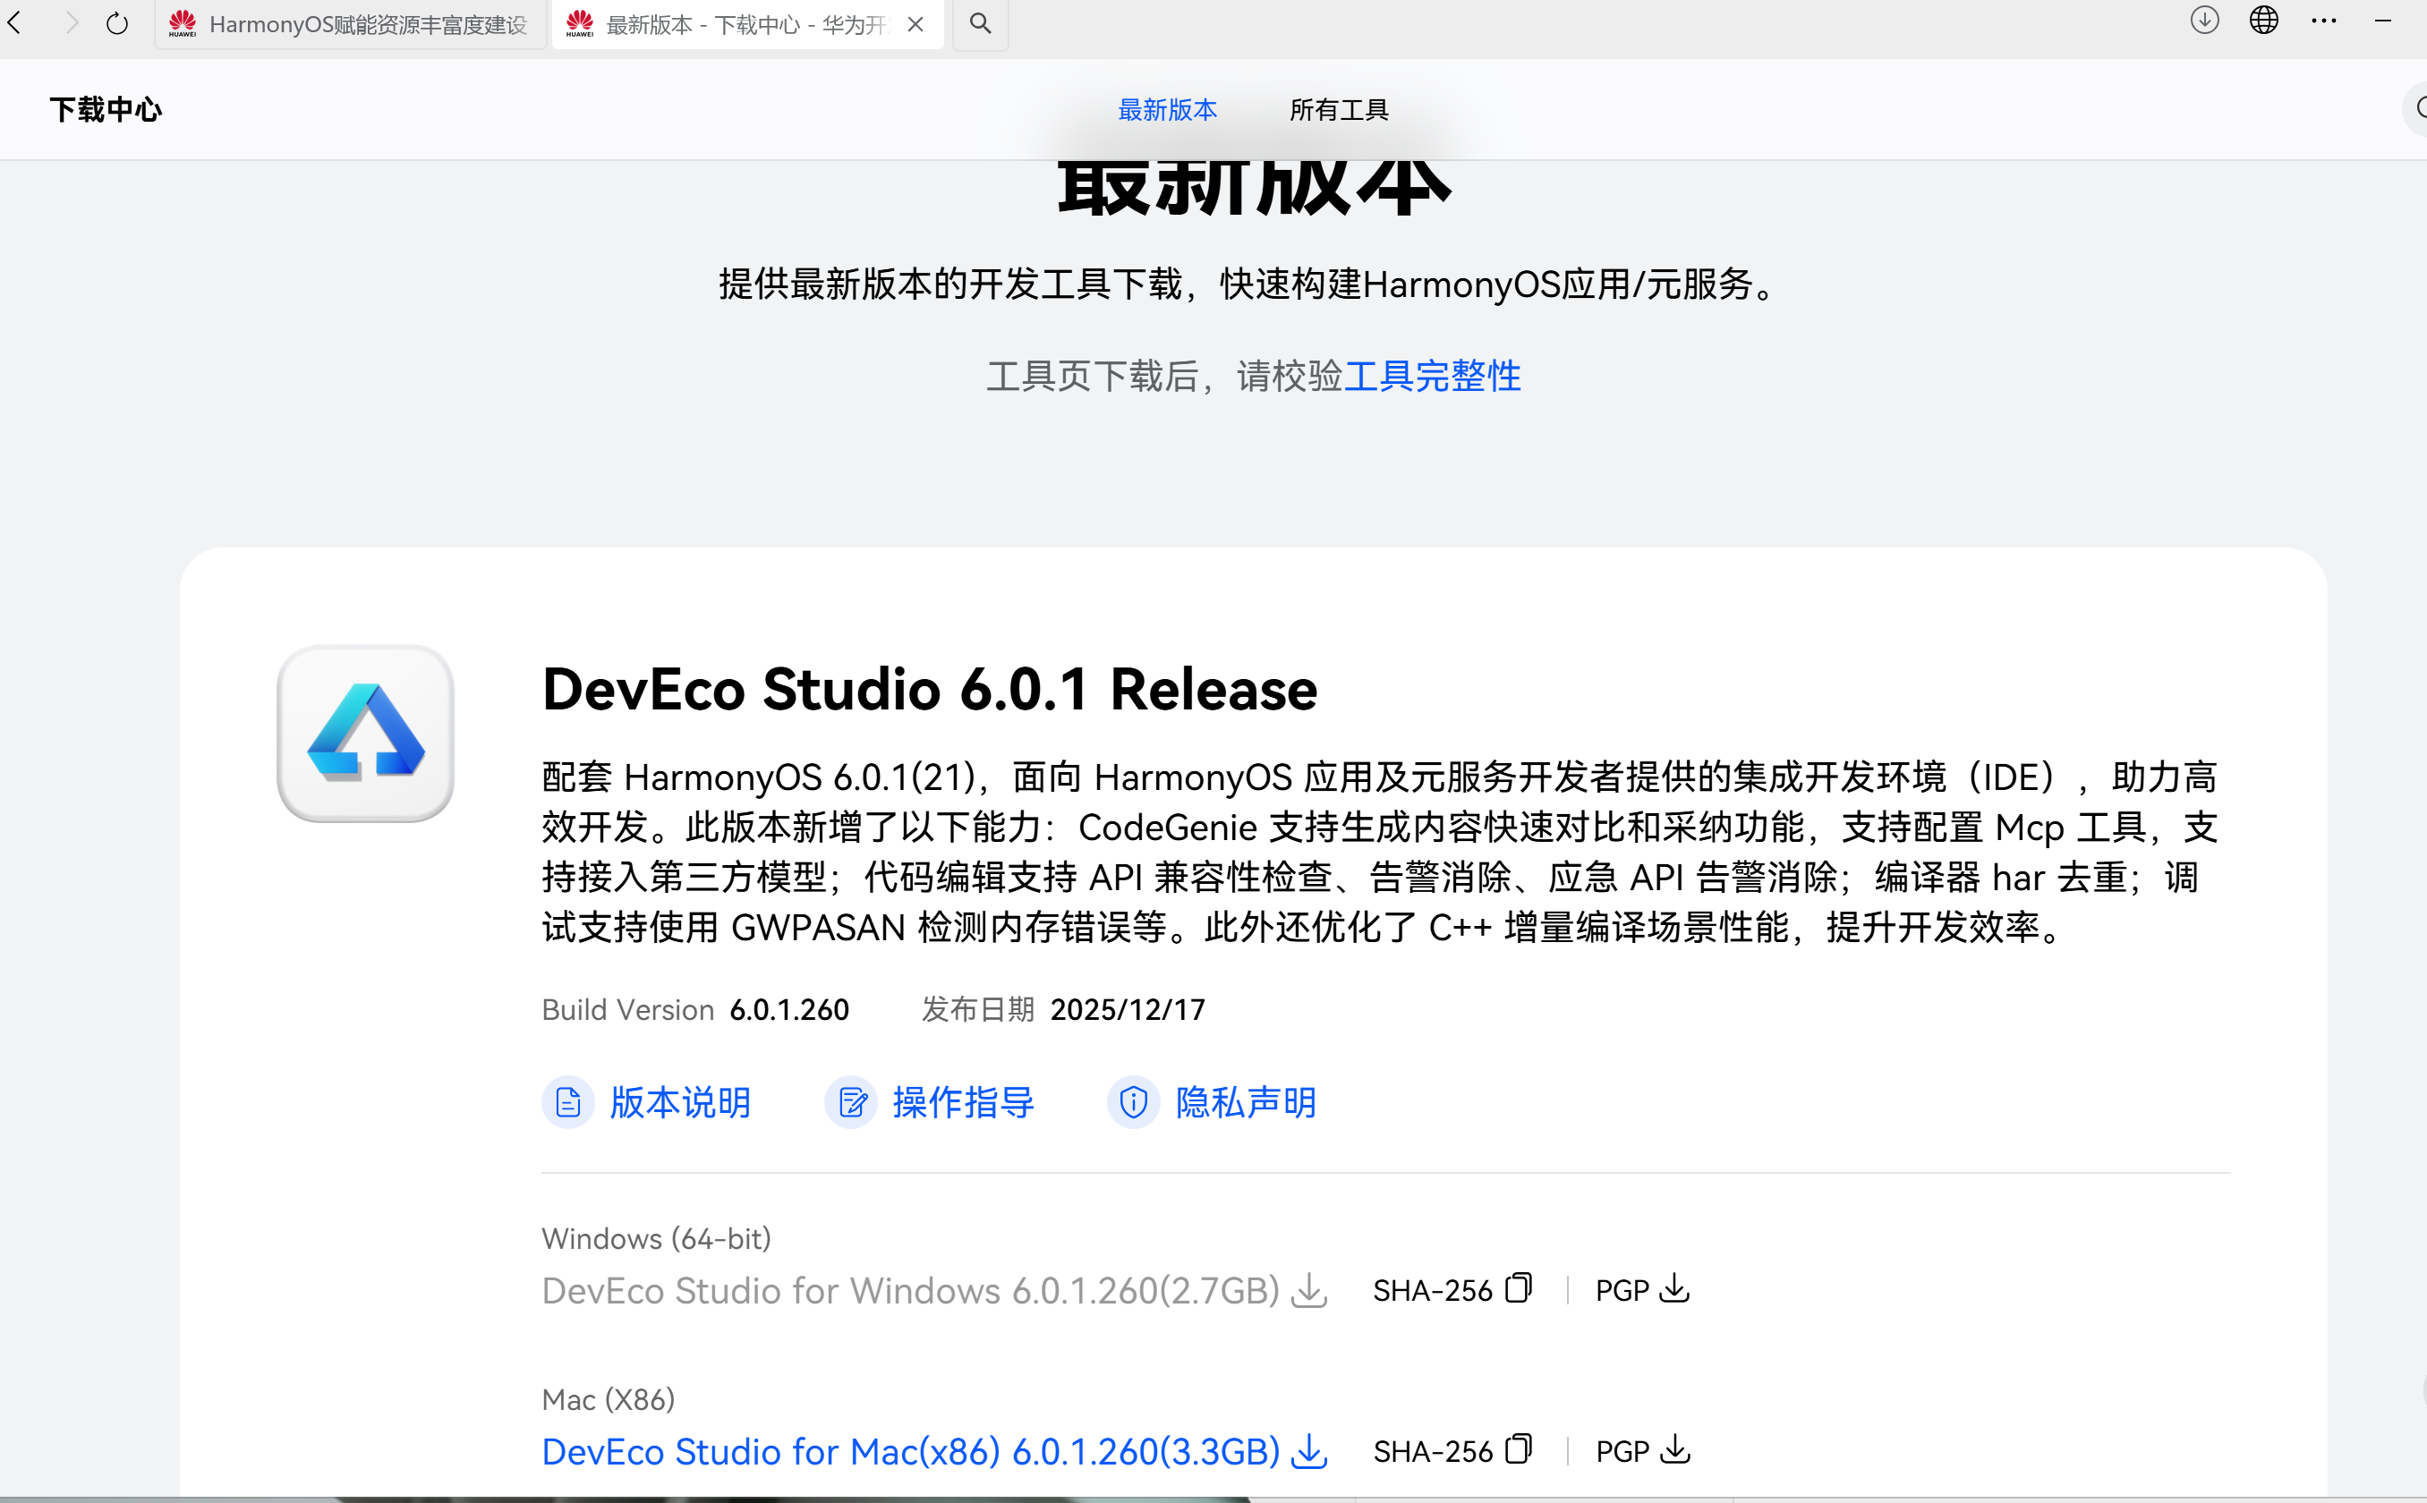Click the tab search magnifier icon
Image resolution: width=2427 pixels, height=1503 pixels.
point(980,23)
